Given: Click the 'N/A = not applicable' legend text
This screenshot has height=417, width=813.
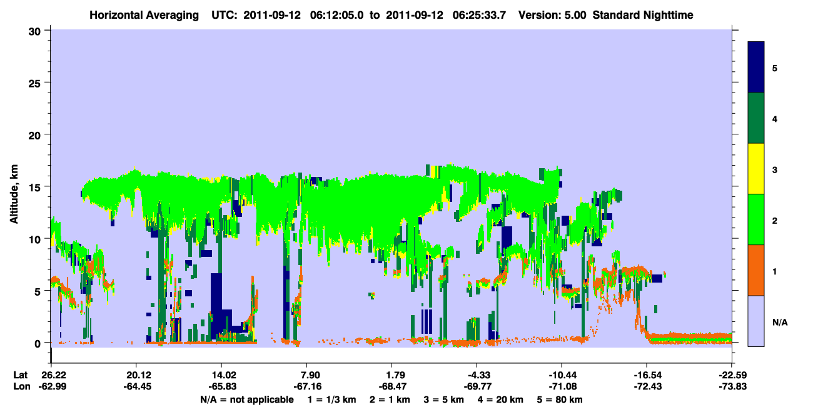Looking at the screenshot, I should click(x=246, y=399).
